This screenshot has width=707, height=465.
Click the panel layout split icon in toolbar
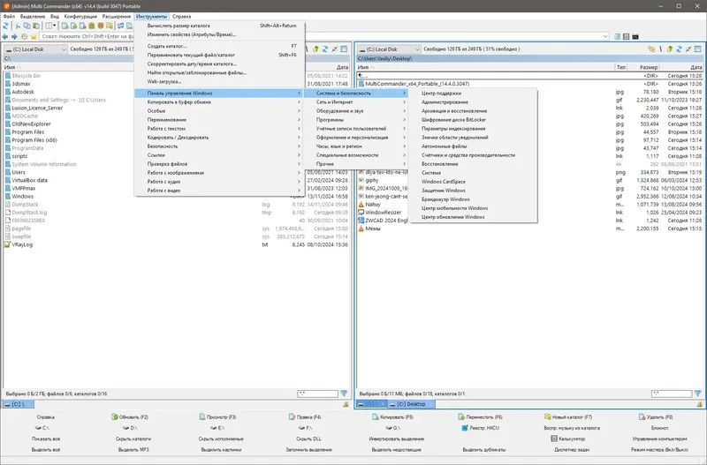[50, 26]
